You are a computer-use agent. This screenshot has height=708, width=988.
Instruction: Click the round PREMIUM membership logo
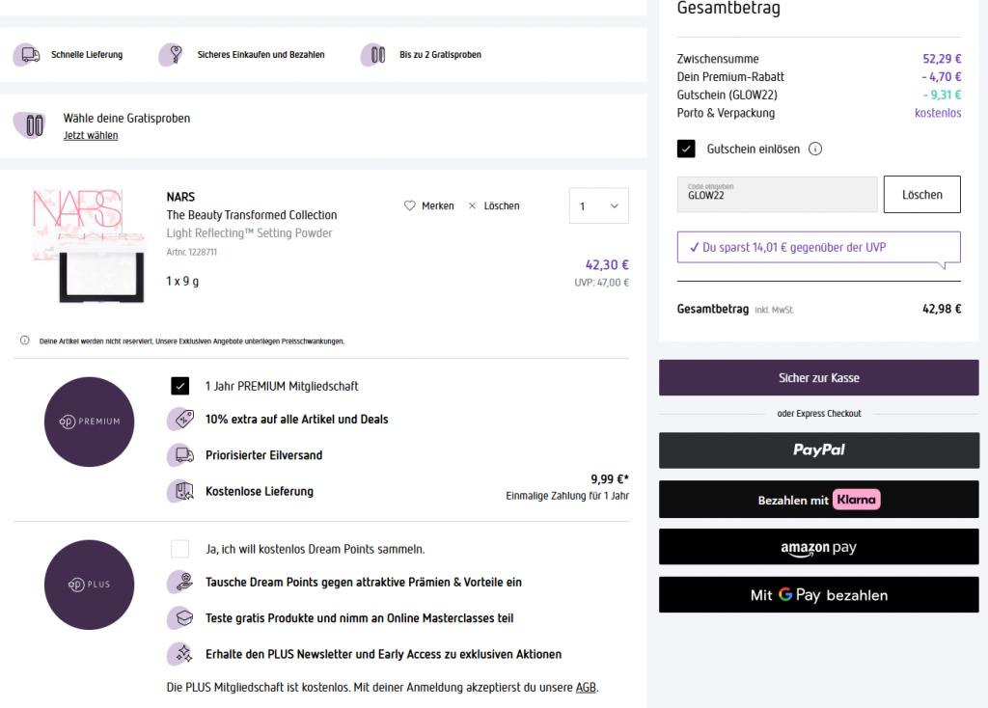[89, 422]
